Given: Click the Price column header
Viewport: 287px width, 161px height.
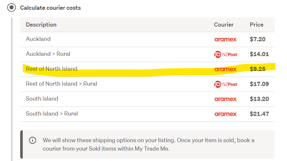Looking at the screenshot, I should (256, 25).
